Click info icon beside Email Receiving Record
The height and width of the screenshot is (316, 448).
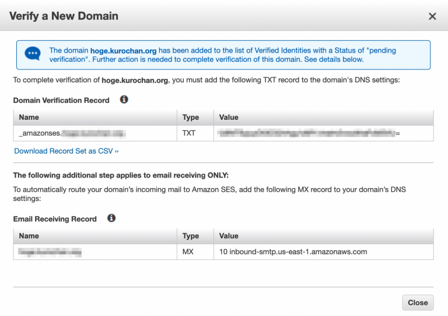click(111, 218)
